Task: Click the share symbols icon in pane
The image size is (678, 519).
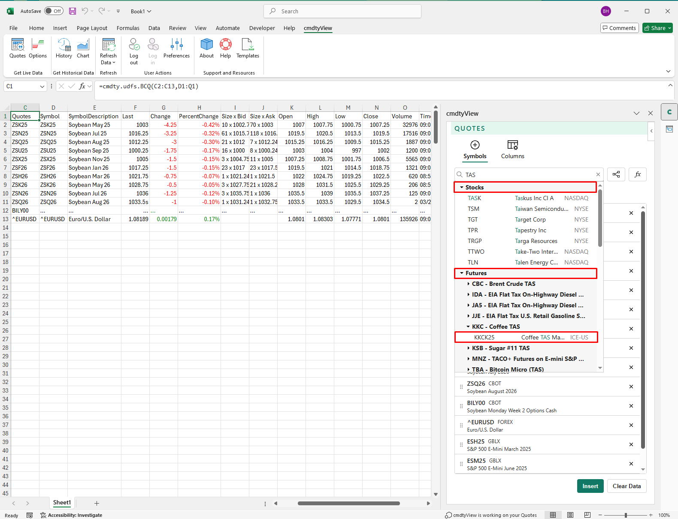Action: pyautogui.click(x=616, y=174)
